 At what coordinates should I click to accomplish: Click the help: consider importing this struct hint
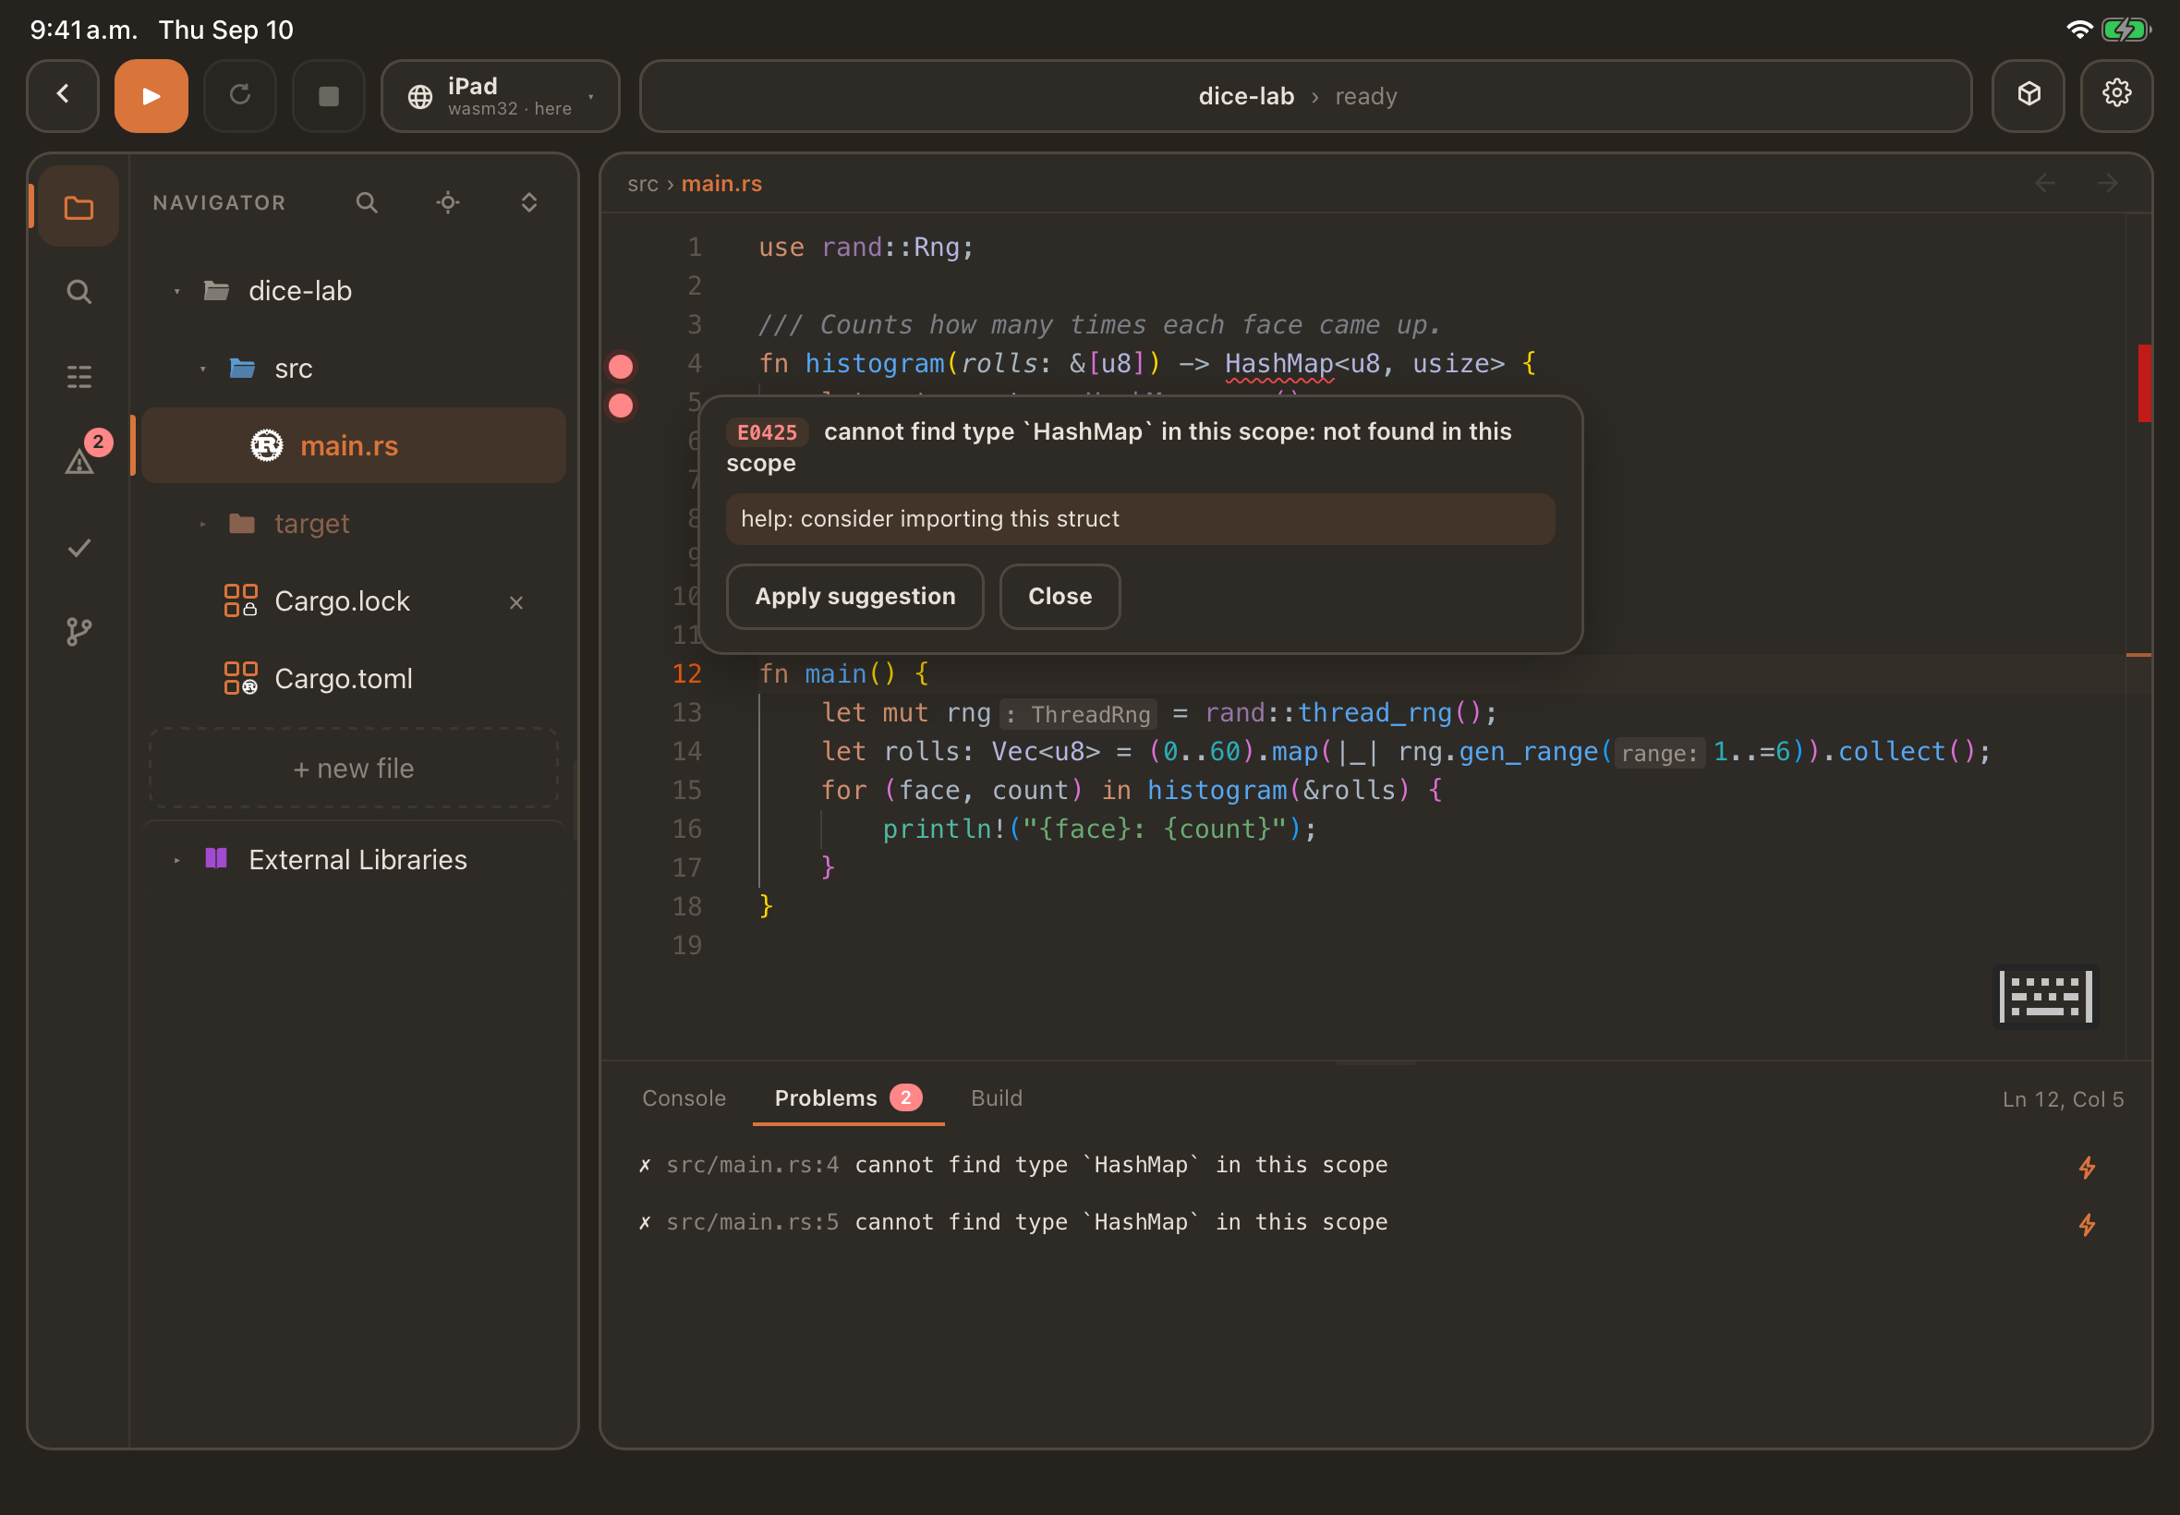click(1140, 519)
